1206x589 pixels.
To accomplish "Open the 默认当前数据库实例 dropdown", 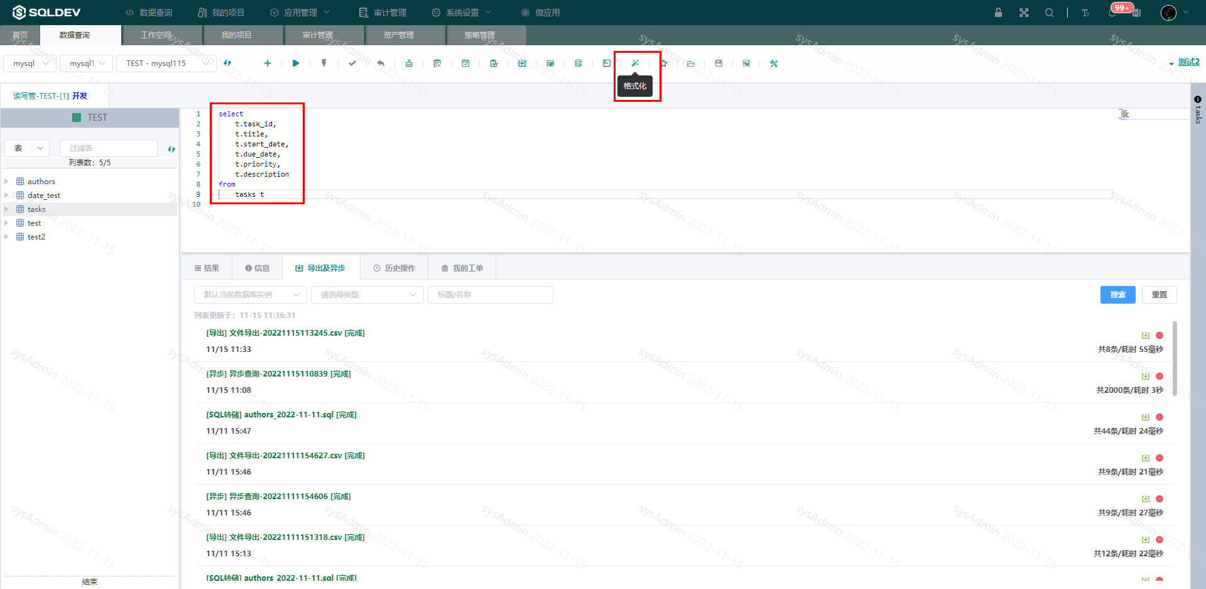I will (251, 295).
